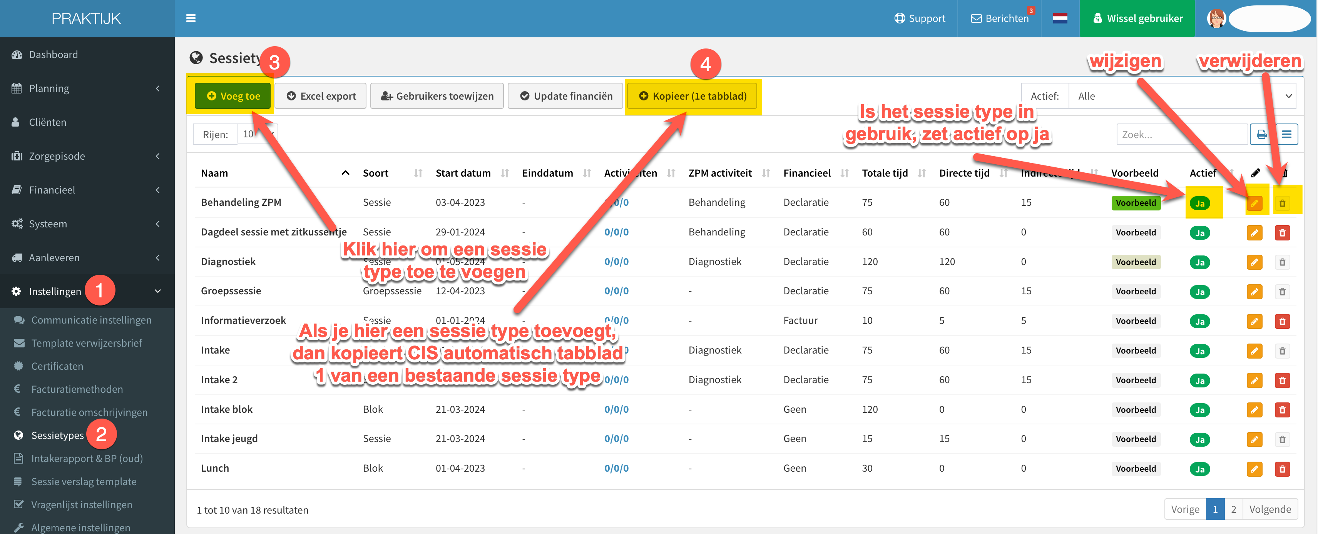
Task: Toggle the hamburger sidebar menu icon
Action: pyautogui.click(x=191, y=18)
